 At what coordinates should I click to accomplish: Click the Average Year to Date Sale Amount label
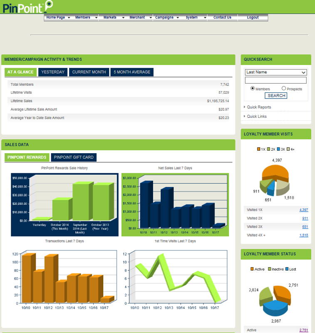pyautogui.click(x=37, y=118)
